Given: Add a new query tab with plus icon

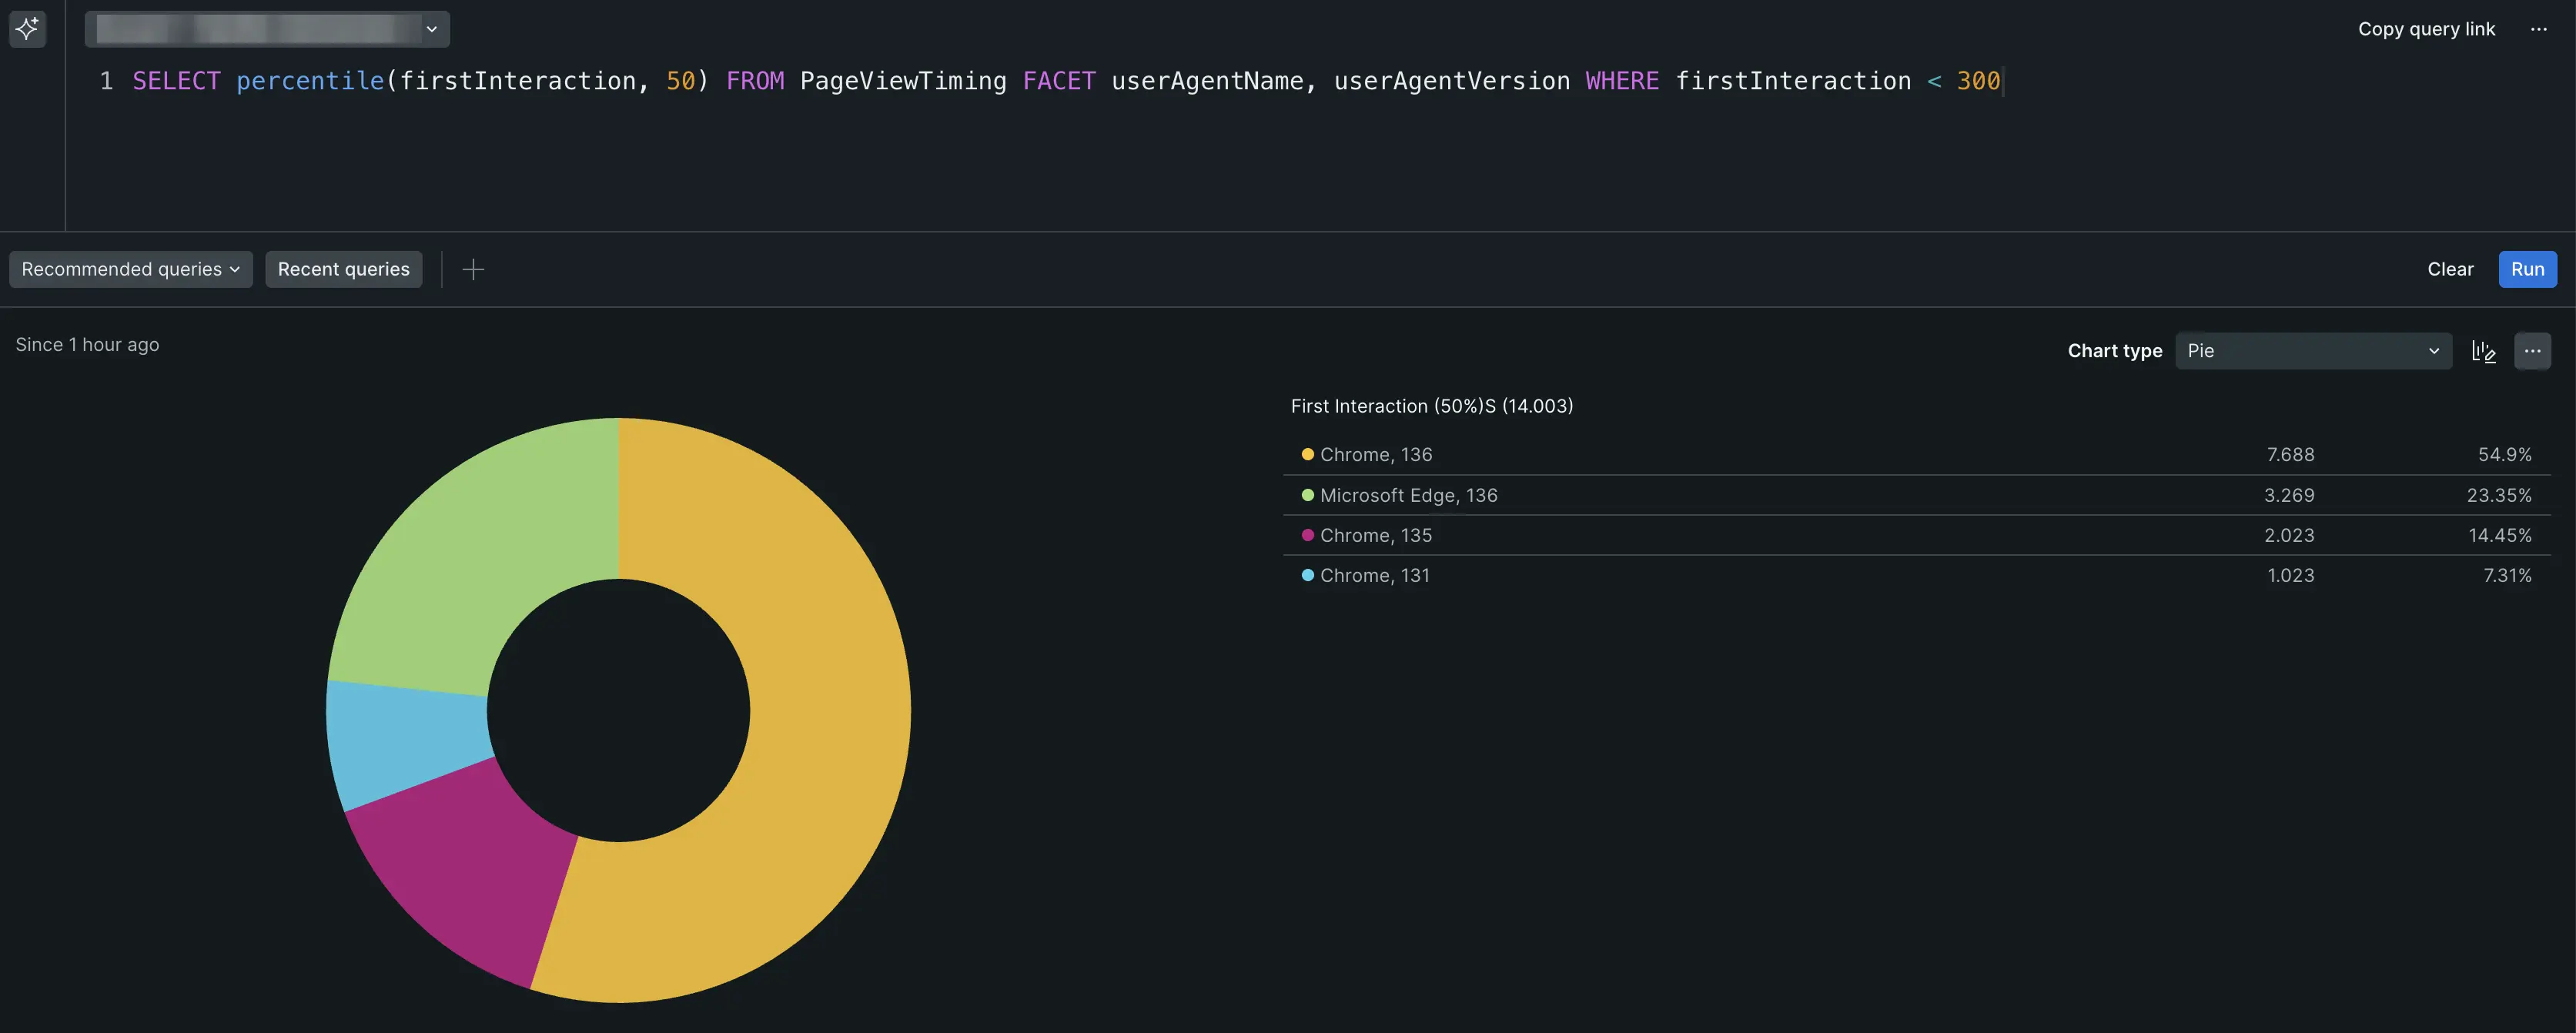Looking at the screenshot, I should coord(473,269).
